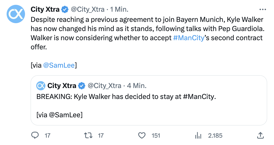Click the @City_Xtra handle in main tweet
Screen dimensions: 274x145
click(x=88, y=10)
